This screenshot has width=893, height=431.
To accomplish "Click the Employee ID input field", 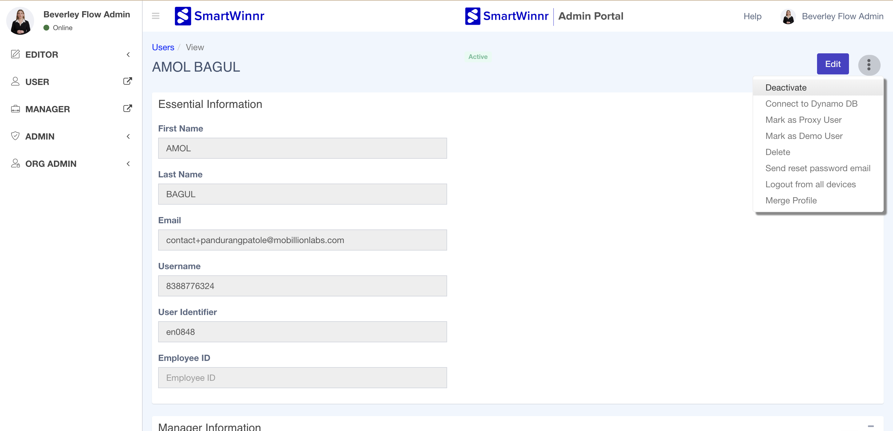I will click(x=302, y=378).
